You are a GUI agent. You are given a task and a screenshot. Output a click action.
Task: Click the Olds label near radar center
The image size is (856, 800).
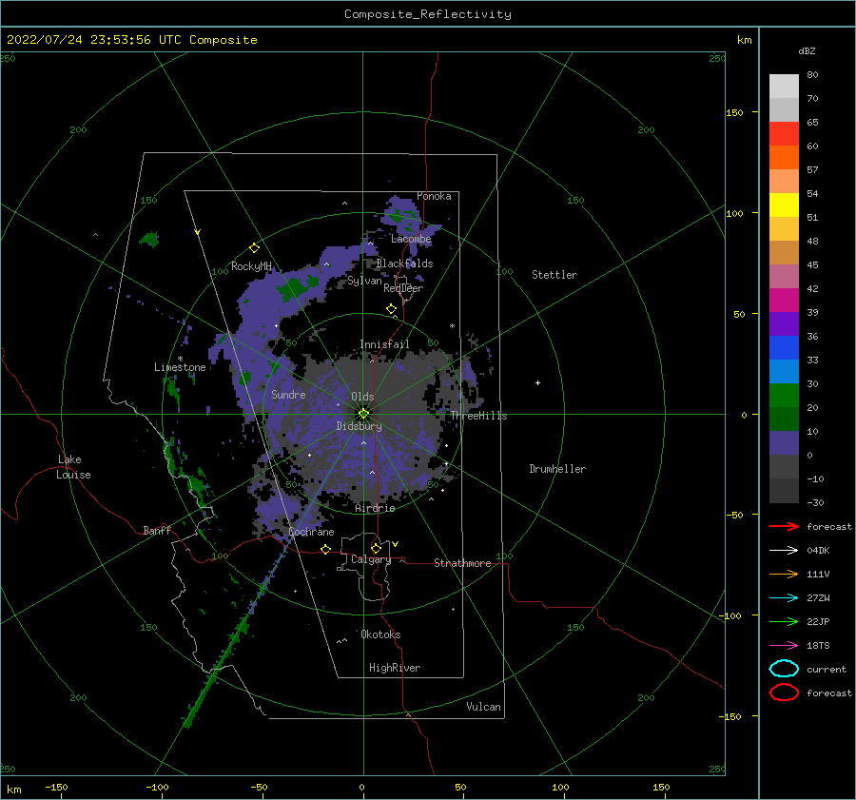coord(362,397)
